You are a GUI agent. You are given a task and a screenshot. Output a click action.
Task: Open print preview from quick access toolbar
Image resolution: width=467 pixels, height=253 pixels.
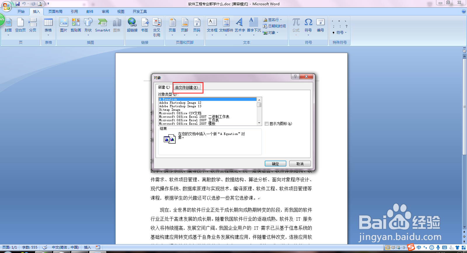tap(40, 4)
